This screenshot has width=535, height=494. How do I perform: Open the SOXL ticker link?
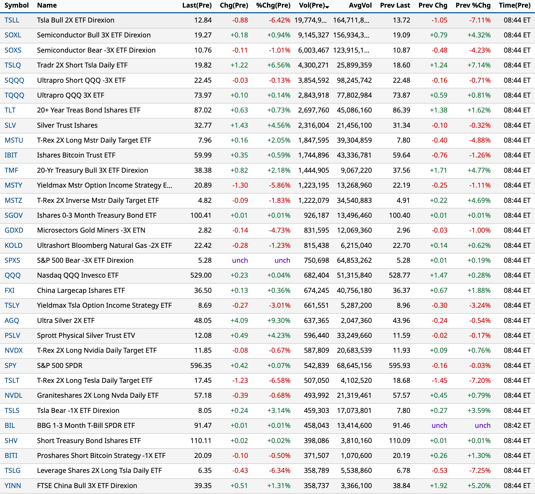[x=13, y=35]
